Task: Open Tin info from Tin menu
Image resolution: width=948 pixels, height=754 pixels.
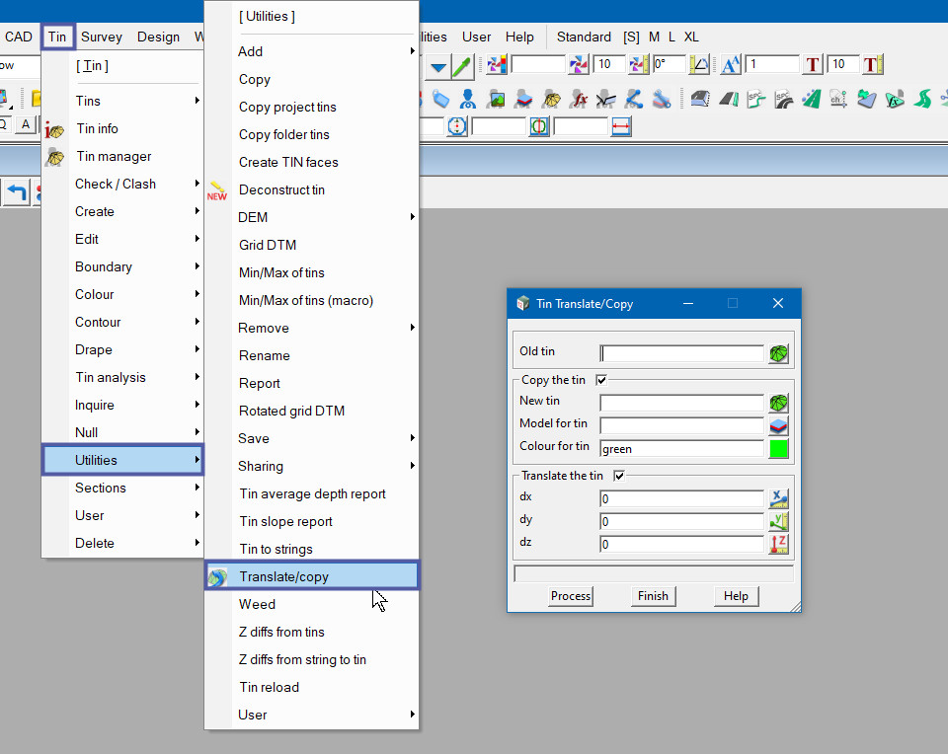Action: pyautogui.click(x=97, y=128)
